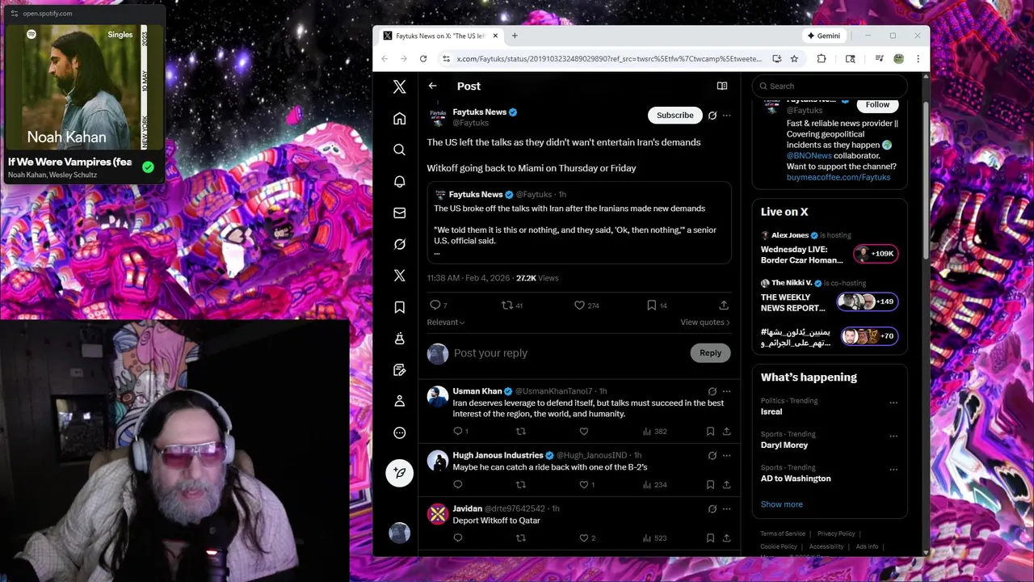Viewport: 1034px width, 582px height.
Task: Bookmark this page star icon
Action: coord(794,58)
